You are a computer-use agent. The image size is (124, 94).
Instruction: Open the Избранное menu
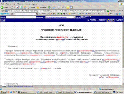click(20, 4)
